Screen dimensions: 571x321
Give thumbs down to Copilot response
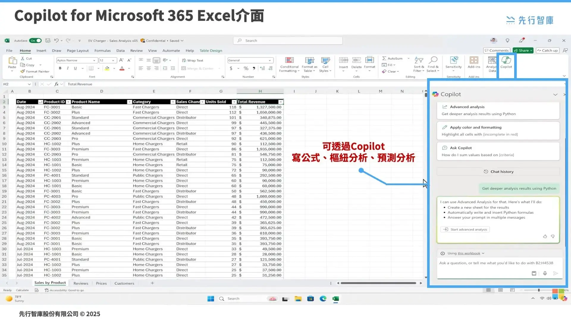[x=553, y=237]
